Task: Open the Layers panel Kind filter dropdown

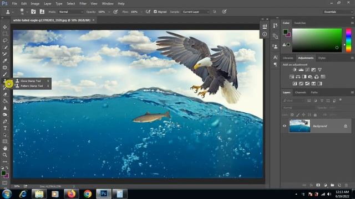Action: click(x=293, y=101)
